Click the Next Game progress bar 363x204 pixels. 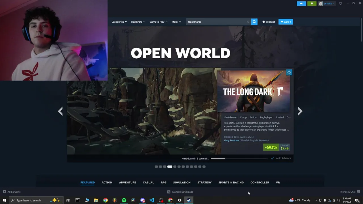tap(239, 158)
